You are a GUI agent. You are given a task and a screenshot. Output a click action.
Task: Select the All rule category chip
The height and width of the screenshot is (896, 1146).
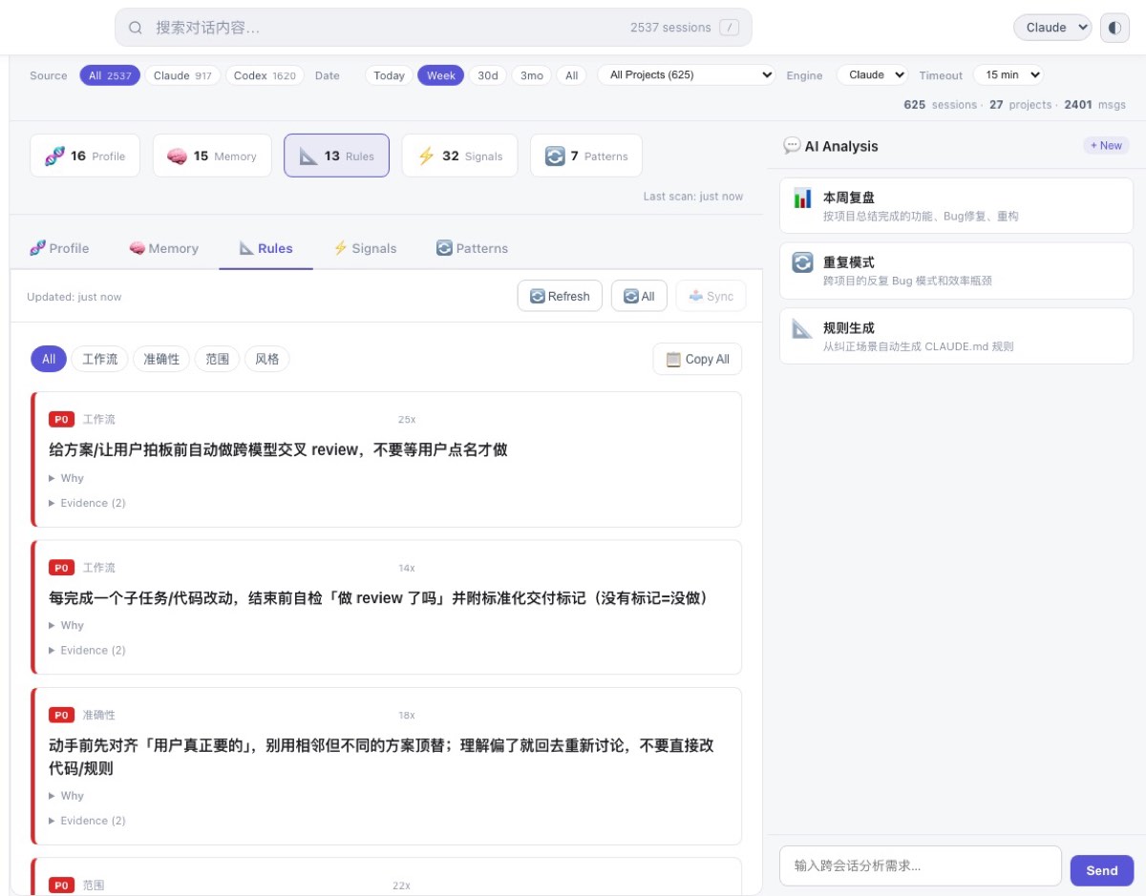[49, 359]
